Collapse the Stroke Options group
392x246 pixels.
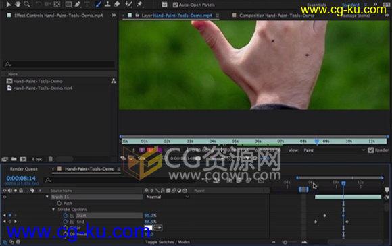53,209
